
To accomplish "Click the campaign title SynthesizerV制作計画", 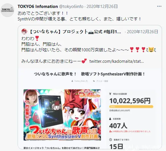I will pos(89,74).
